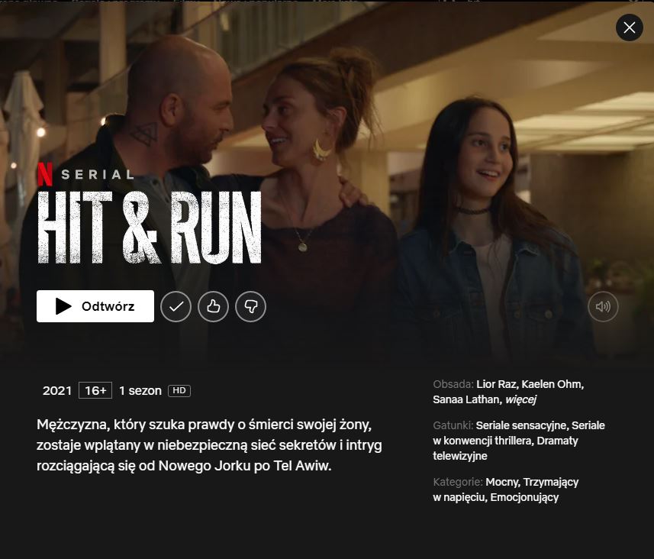The image size is (654, 559).
Task: Click the HD quality badge
Action: coord(179,391)
